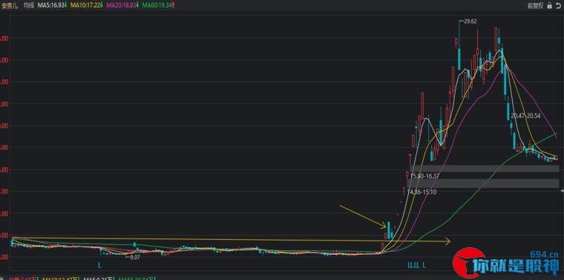Viewport: 564px width, 280px height.
Task: Click the undo arrow icon in the top bar
Action: tap(558, 5)
